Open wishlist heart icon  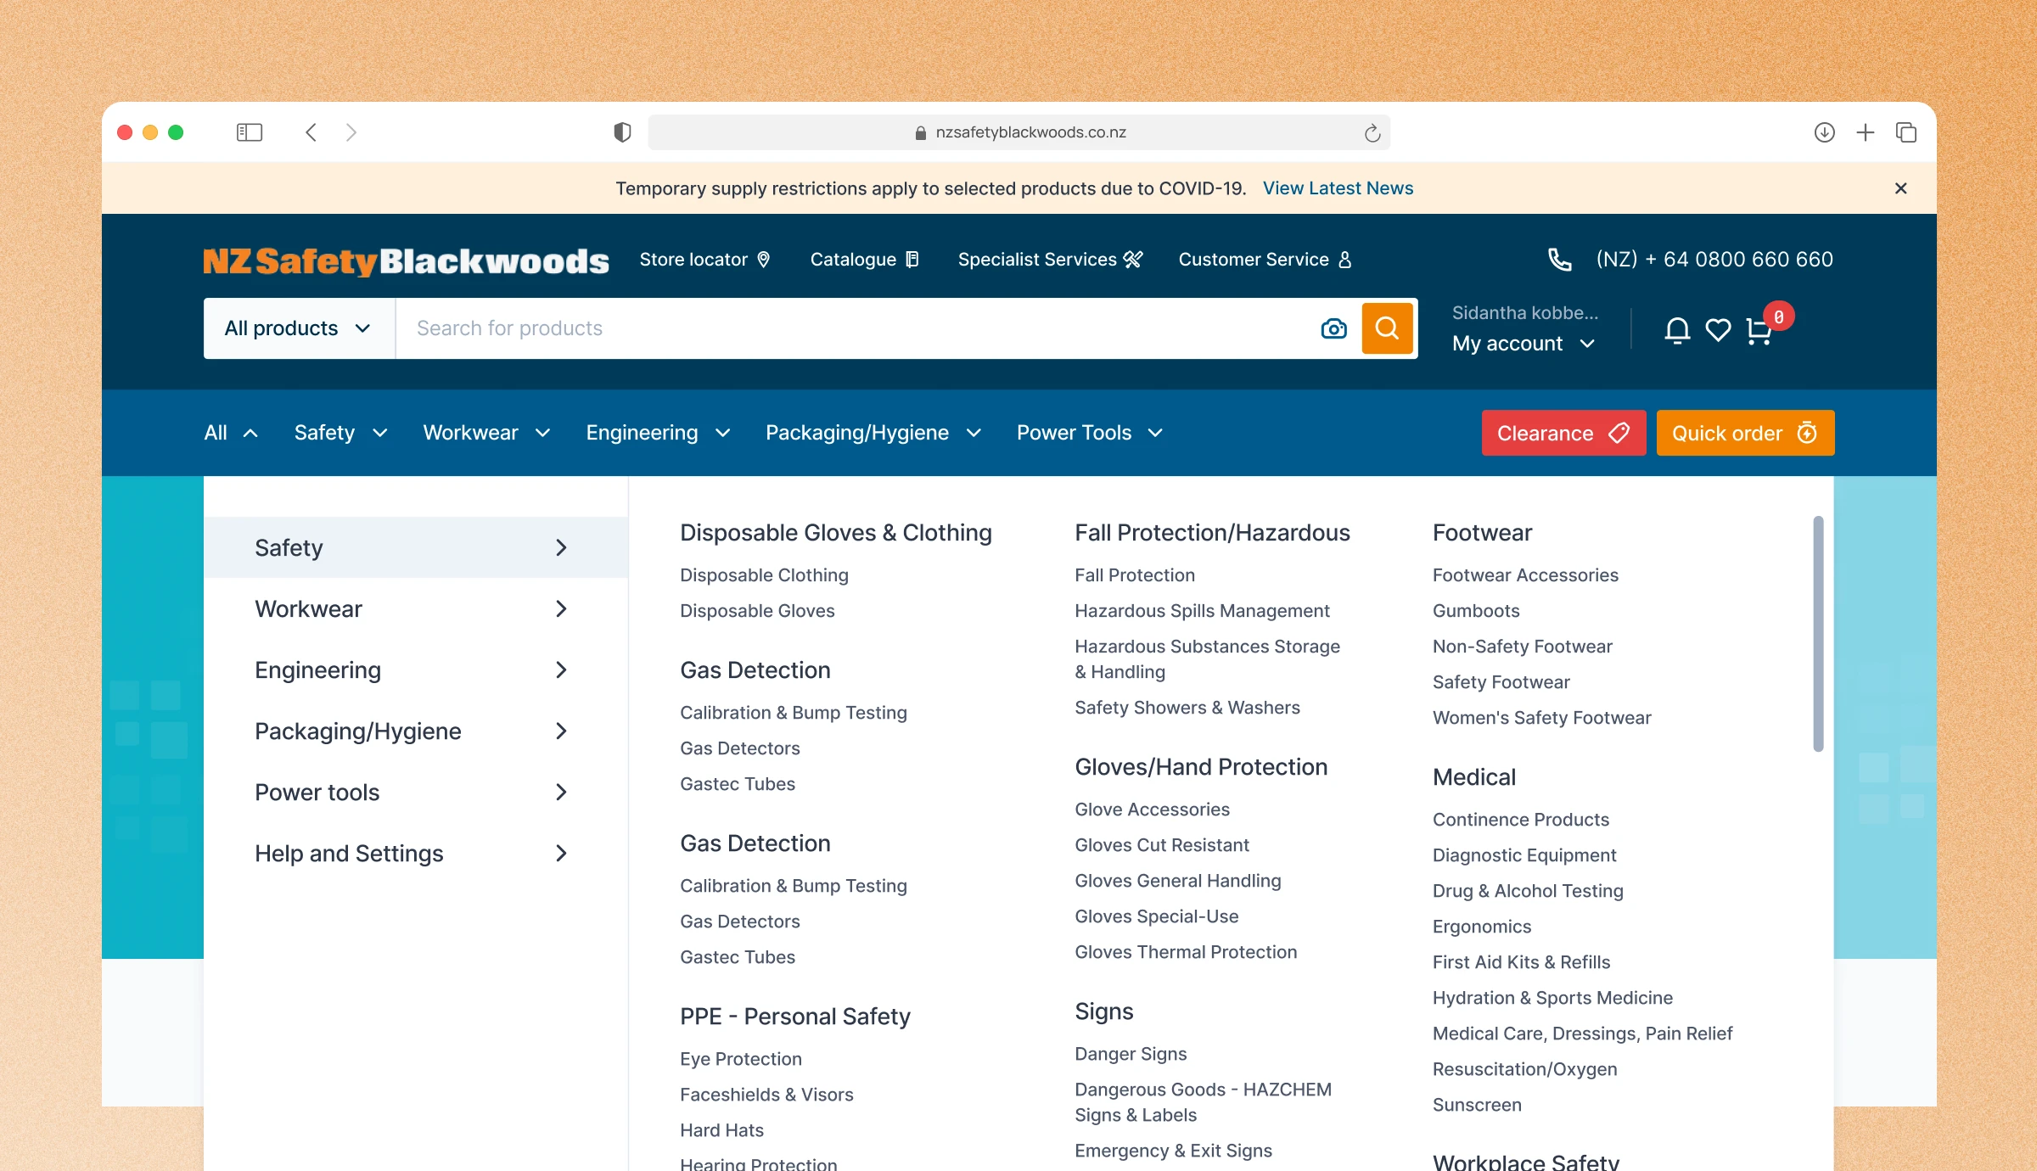1718,330
